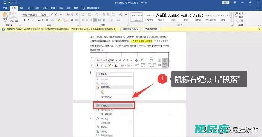Click the subscript x₂ icon
The height and width of the screenshot is (137, 262).
(43, 20)
